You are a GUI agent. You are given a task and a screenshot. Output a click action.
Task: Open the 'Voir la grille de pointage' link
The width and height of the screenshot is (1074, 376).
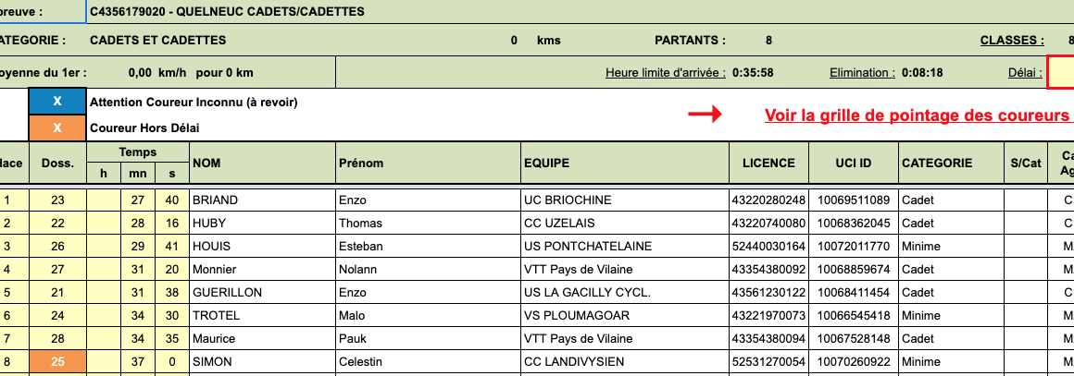(x=917, y=115)
